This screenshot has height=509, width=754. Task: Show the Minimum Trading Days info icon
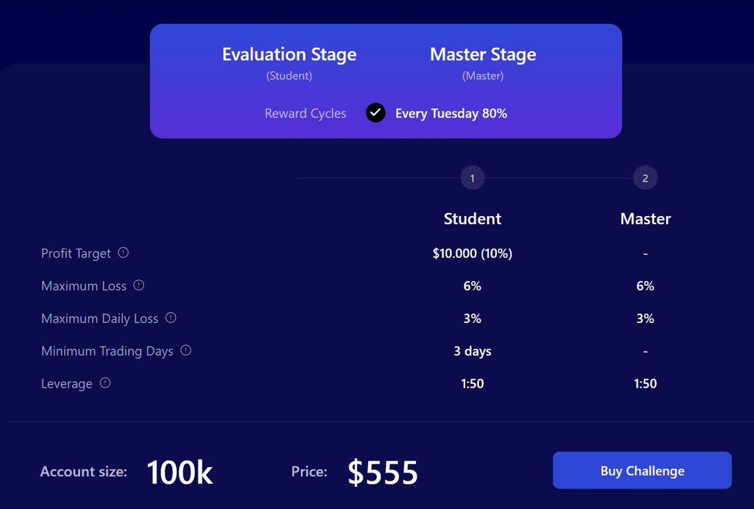coord(185,351)
